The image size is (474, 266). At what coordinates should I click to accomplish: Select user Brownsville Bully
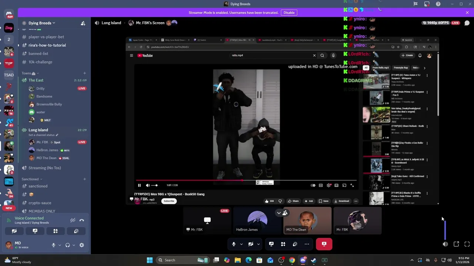(x=49, y=104)
